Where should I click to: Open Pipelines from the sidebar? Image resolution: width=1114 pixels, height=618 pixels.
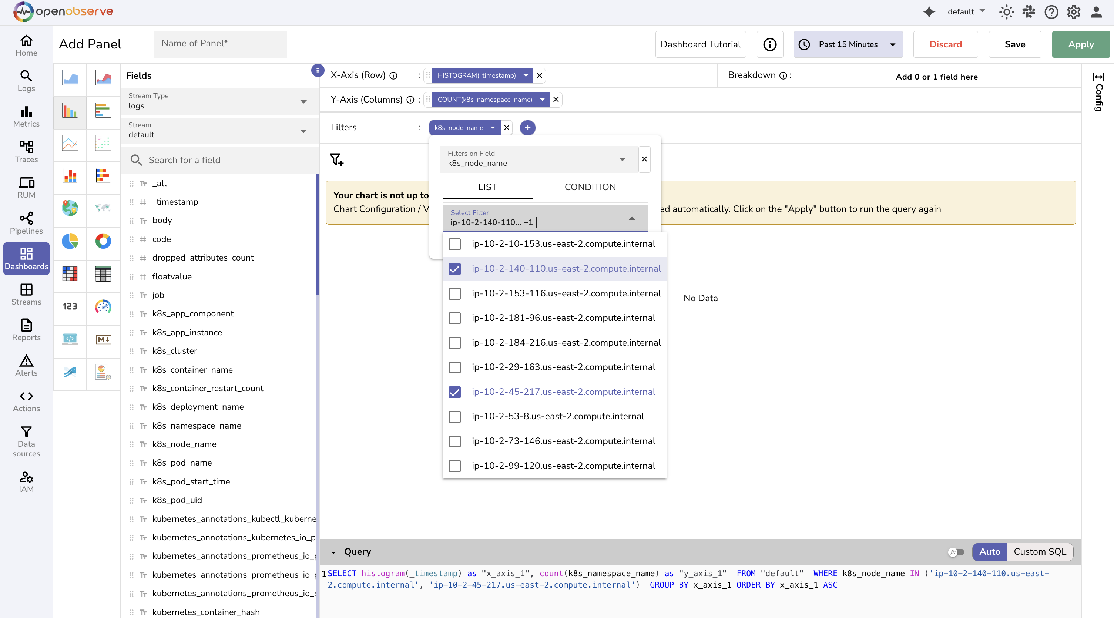point(26,224)
